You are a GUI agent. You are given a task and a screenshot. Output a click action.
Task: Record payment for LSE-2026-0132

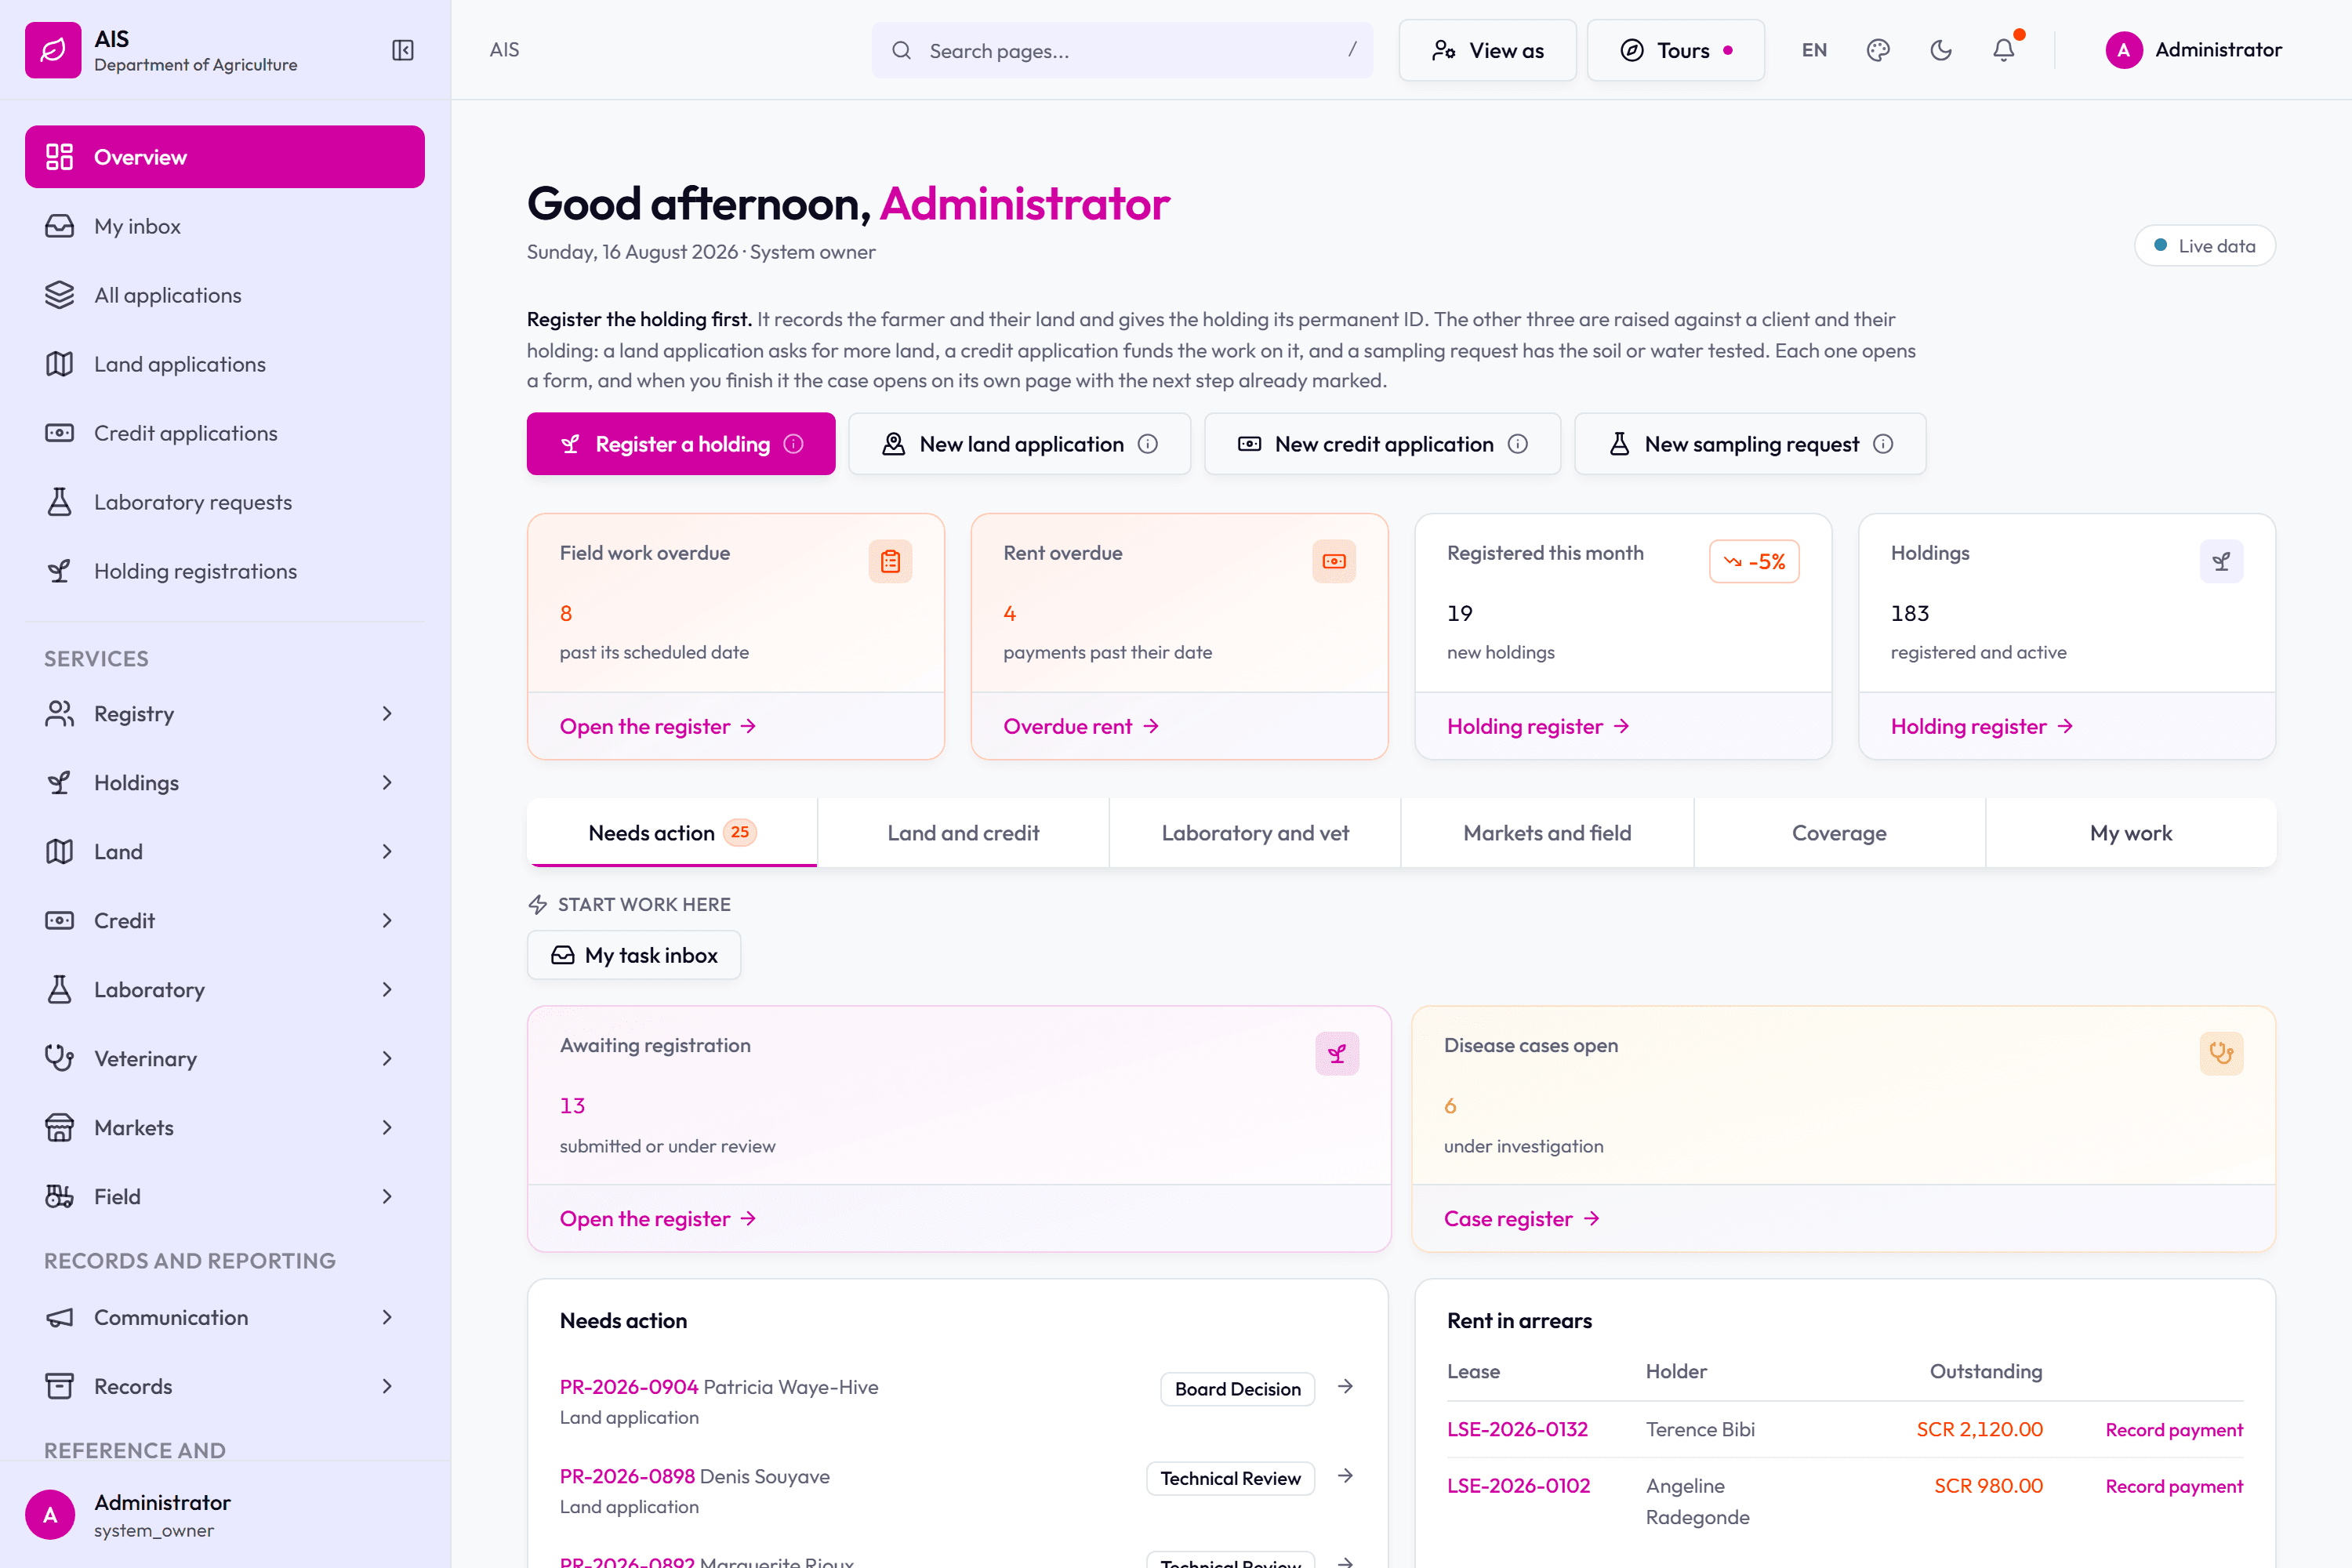[x=2174, y=1430]
